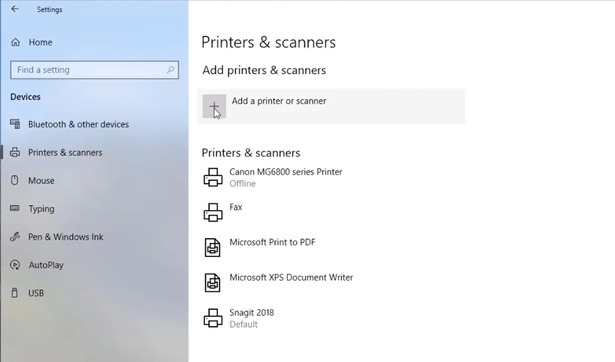This screenshot has height=362, width=615.
Task: Select the Canon MG6800 printer icon
Action: click(x=213, y=177)
